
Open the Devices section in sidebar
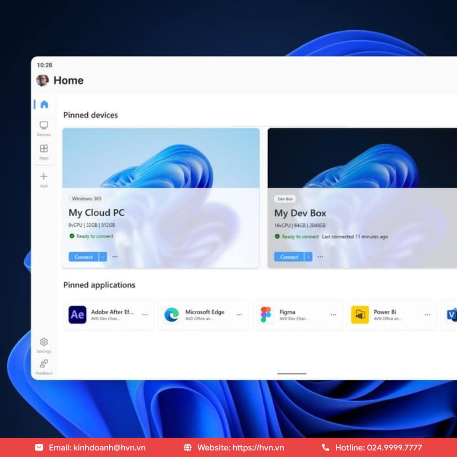coord(44,129)
